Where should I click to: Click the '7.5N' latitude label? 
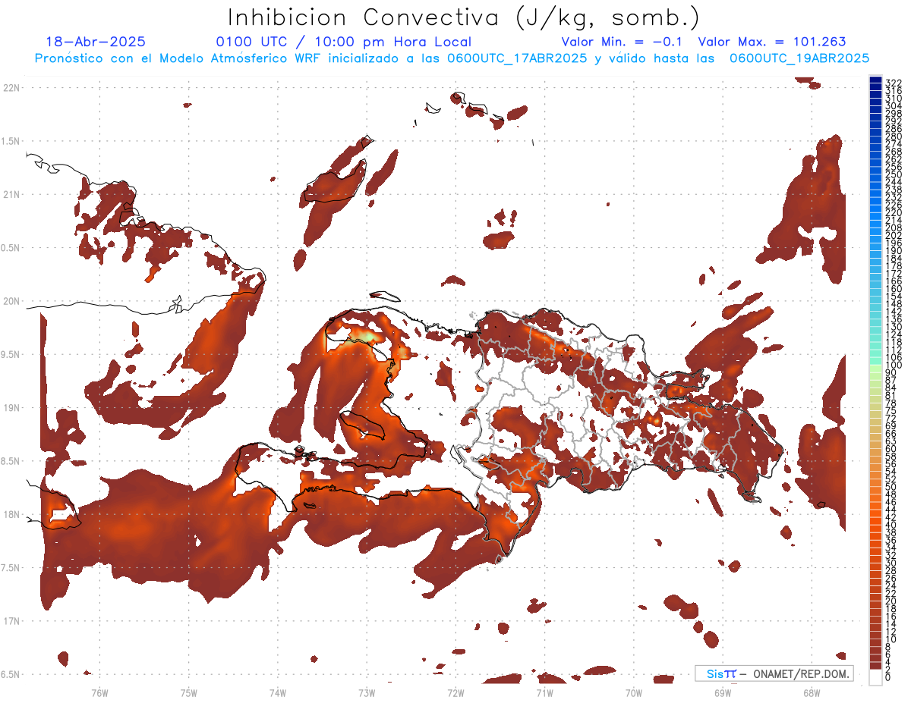(x=11, y=568)
